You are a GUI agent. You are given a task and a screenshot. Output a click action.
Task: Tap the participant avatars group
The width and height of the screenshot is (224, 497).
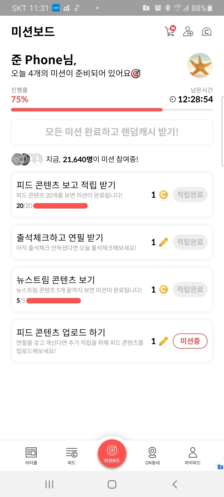[27, 159]
